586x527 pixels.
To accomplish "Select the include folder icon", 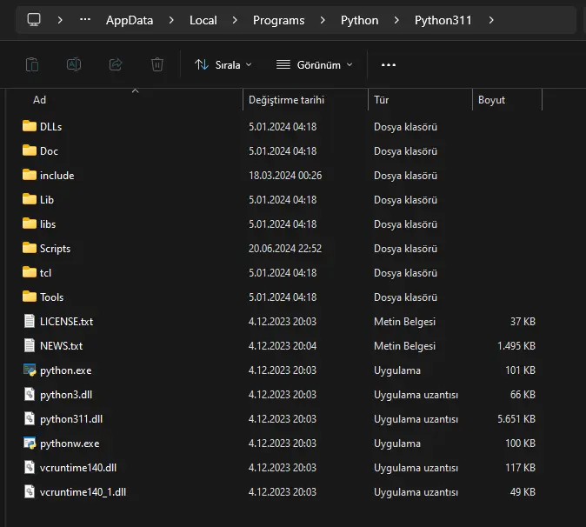I will click(x=30, y=175).
